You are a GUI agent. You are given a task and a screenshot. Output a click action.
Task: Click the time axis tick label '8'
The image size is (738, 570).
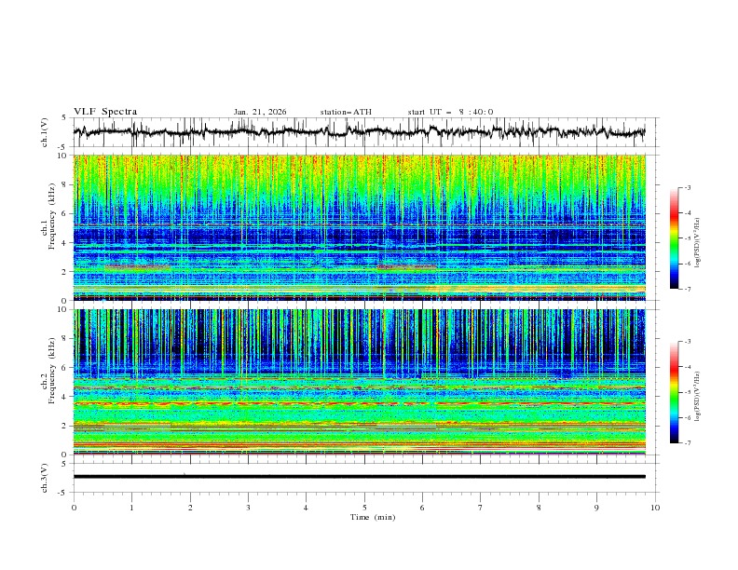coord(539,508)
